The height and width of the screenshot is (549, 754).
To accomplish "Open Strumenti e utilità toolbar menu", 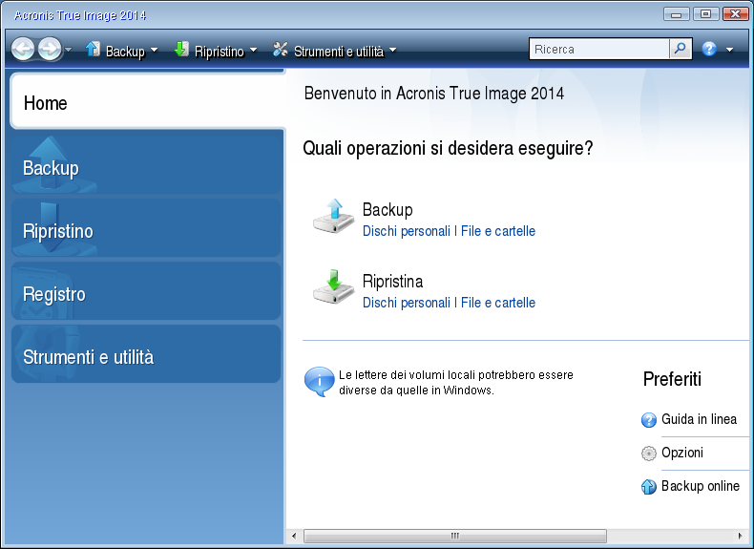I will pos(339,51).
